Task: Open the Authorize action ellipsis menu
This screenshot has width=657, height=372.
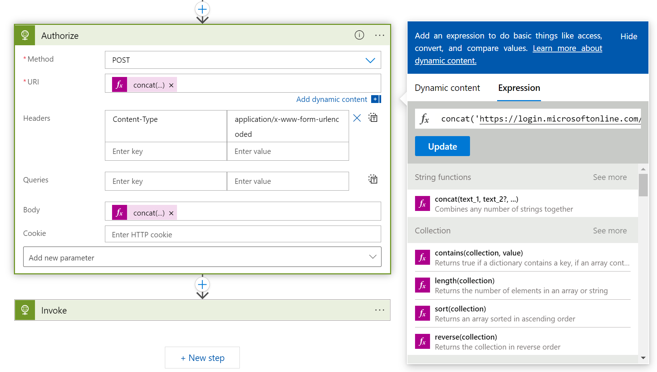Action: [x=379, y=35]
